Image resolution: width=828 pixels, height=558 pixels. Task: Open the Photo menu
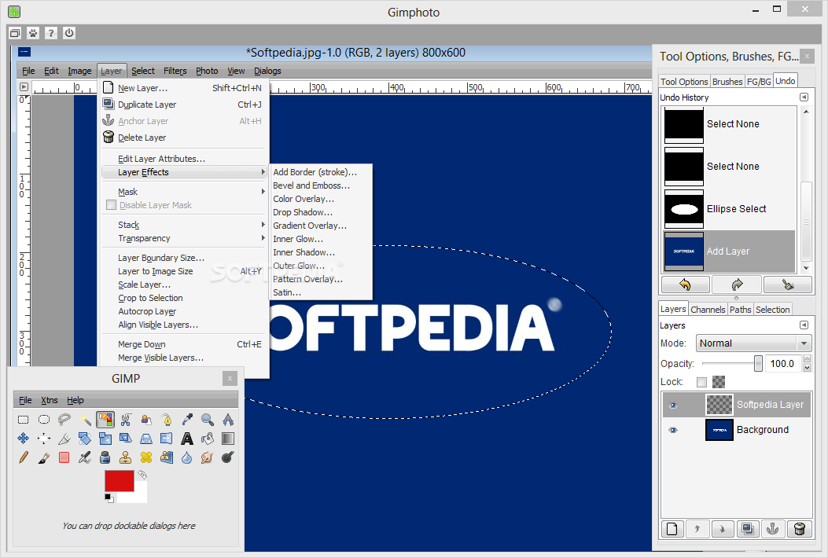pyautogui.click(x=207, y=71)
